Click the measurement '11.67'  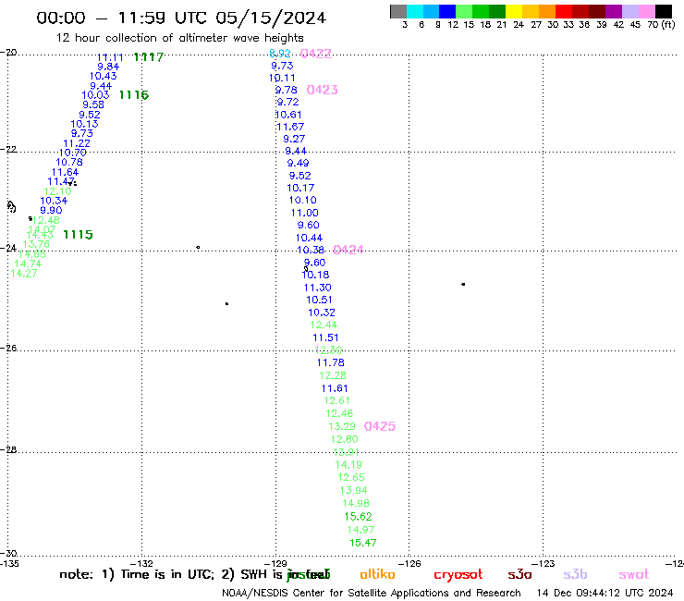(x=290, y=127)
